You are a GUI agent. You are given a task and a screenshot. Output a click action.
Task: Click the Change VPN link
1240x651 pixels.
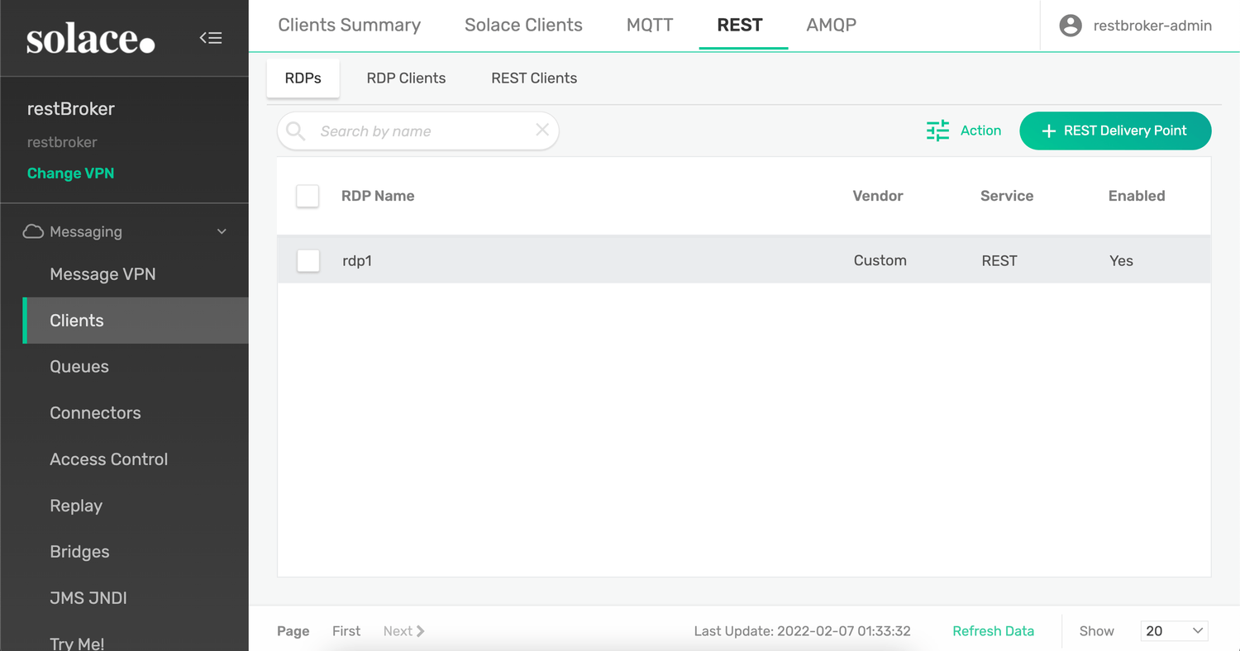coord(70,173)
